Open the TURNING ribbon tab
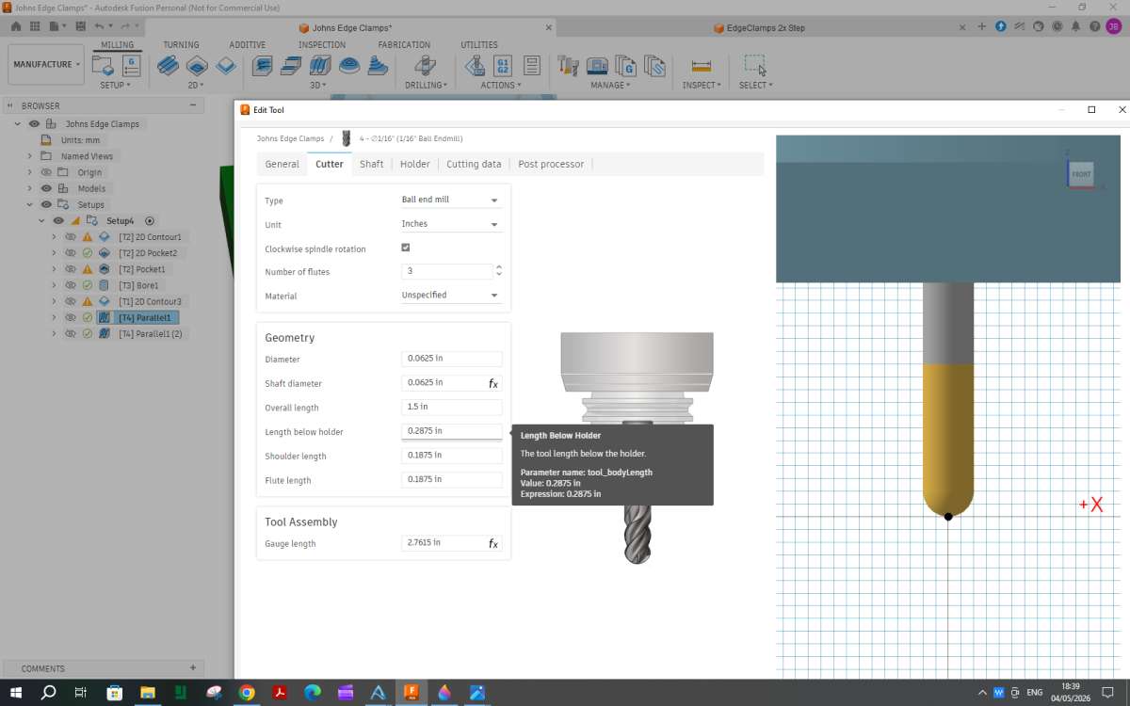Image resolution: width=1130 pixels, height=706 pixels. tap(181, 44)
